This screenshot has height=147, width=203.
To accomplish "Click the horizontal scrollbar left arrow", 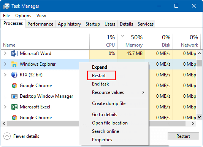I will 4,123.
